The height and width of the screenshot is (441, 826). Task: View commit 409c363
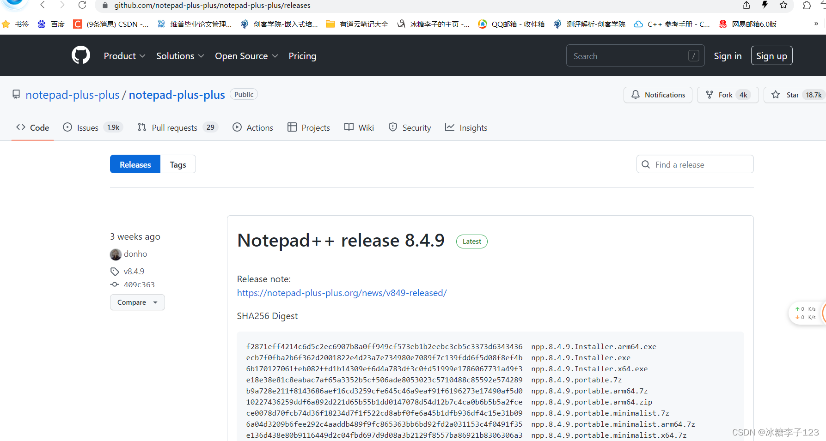tap(139, 284)
